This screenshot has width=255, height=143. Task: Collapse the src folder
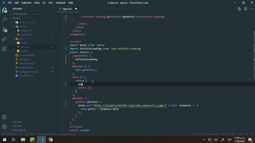point(21,39)
